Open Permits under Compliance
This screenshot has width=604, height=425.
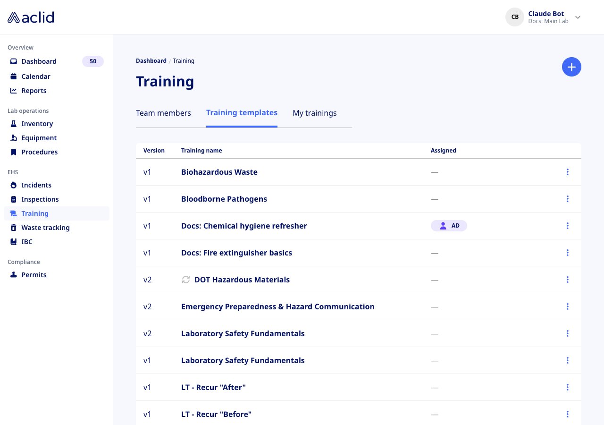pos(57,275)
